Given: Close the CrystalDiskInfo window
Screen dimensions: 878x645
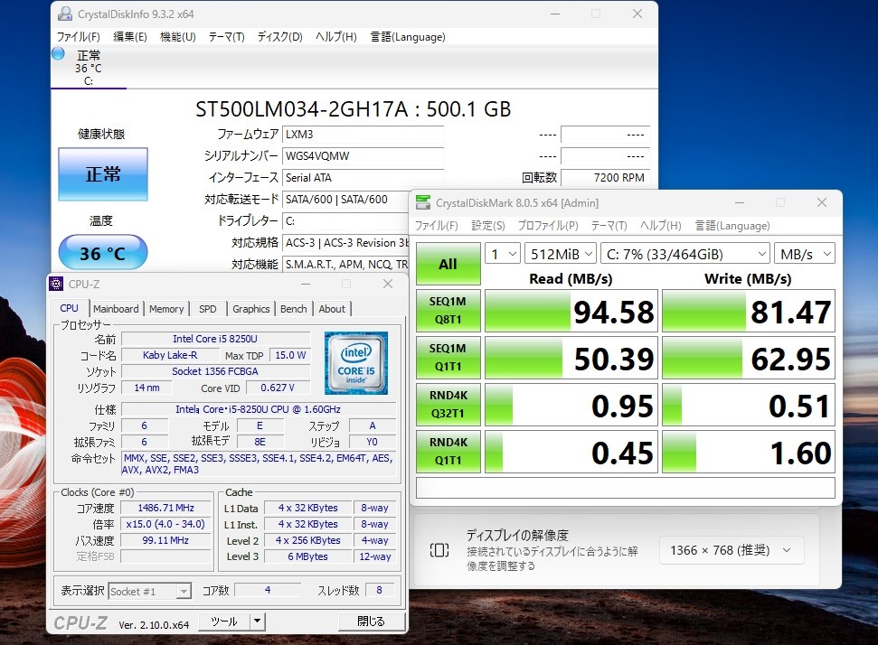Looking at the screenshot, I should [x=637, y=14].
